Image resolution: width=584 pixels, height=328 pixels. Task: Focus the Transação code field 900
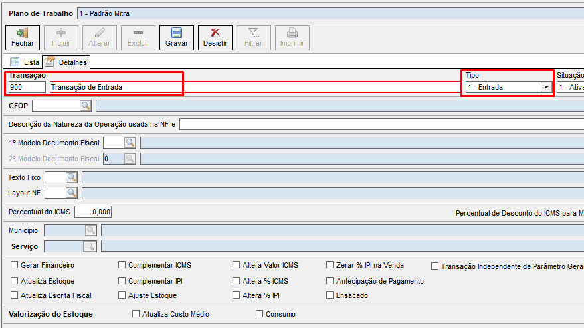point(27,87)
